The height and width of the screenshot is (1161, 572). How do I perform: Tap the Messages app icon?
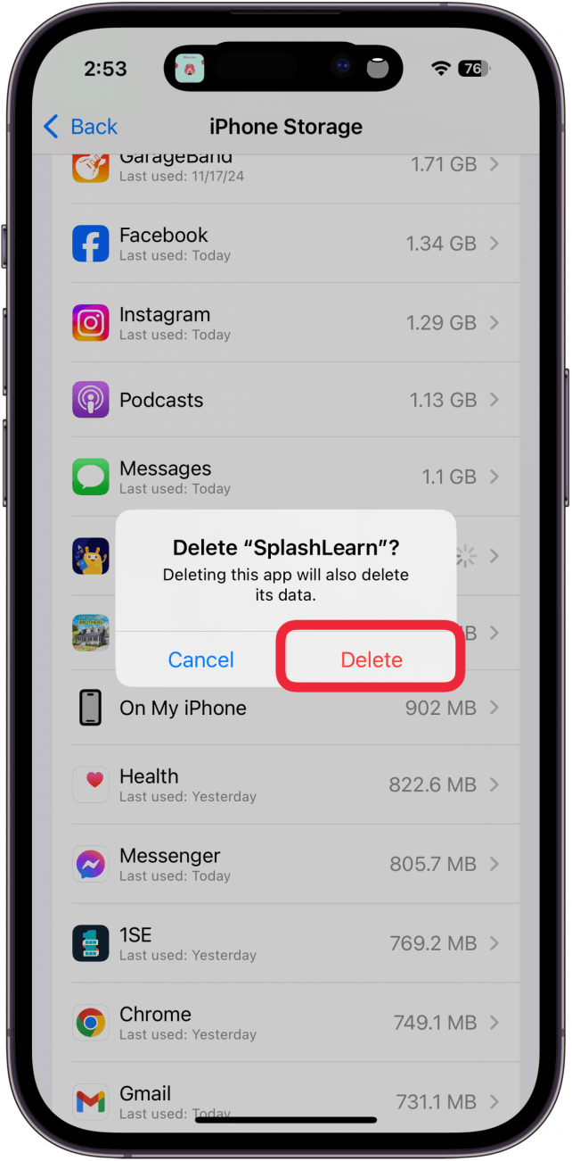91,477
